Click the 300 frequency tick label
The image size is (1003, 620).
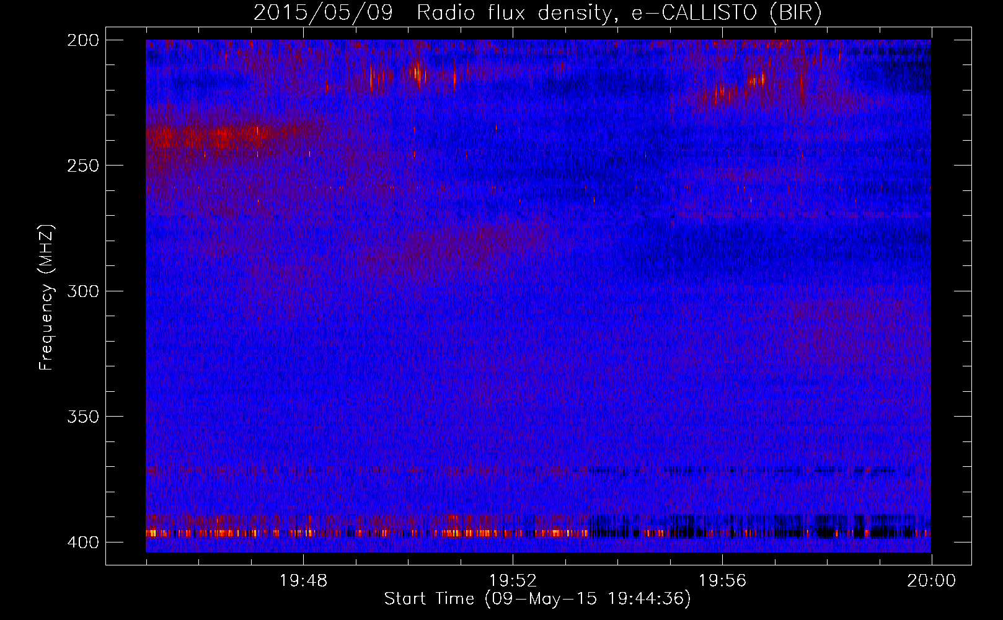coord(83,291)
